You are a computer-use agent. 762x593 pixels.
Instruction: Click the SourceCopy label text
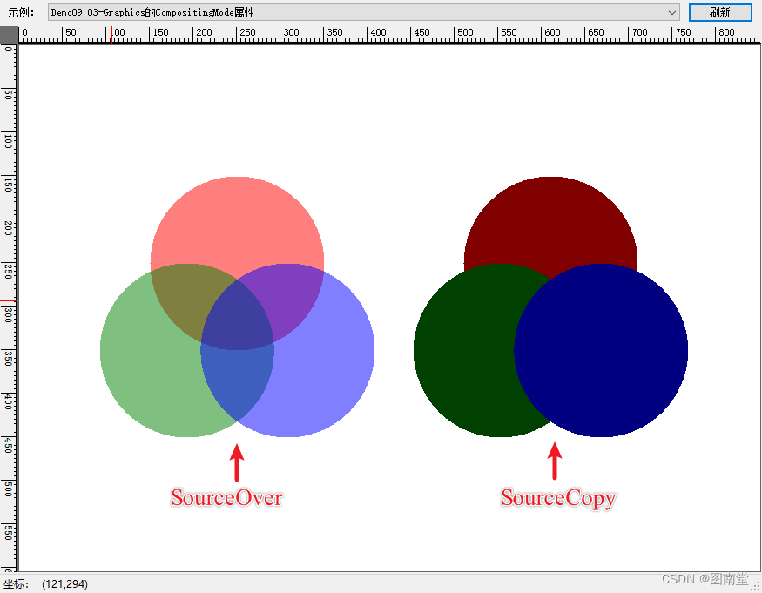coord(557,497)
